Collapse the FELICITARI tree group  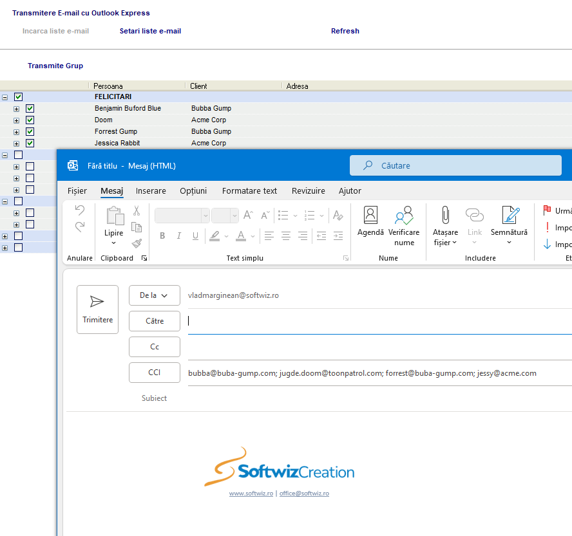point(5,97)
